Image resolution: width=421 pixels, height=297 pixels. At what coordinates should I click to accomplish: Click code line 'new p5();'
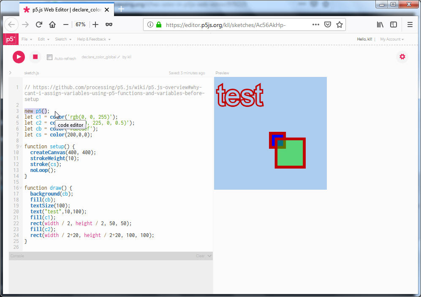coord(37,111)
